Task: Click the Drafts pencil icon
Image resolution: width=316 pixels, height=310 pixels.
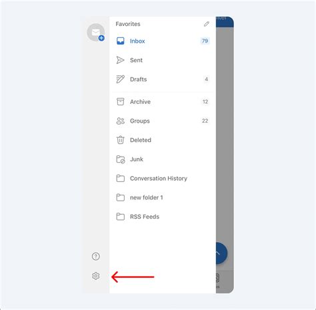Action: pos(120,79)
